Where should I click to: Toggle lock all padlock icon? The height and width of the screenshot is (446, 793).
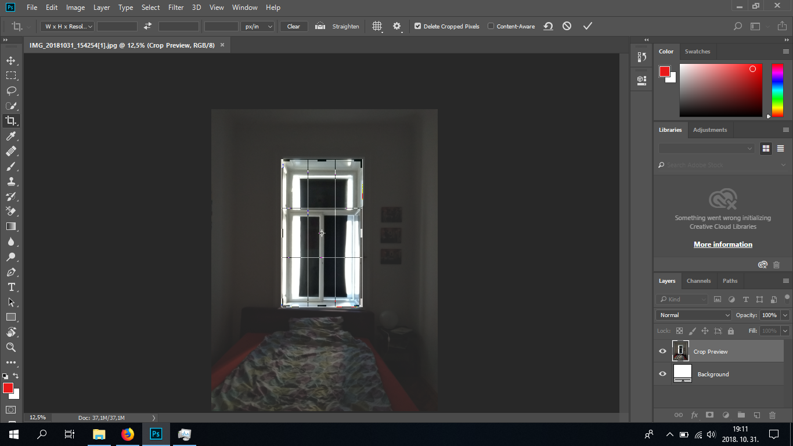tap(731, 331)
